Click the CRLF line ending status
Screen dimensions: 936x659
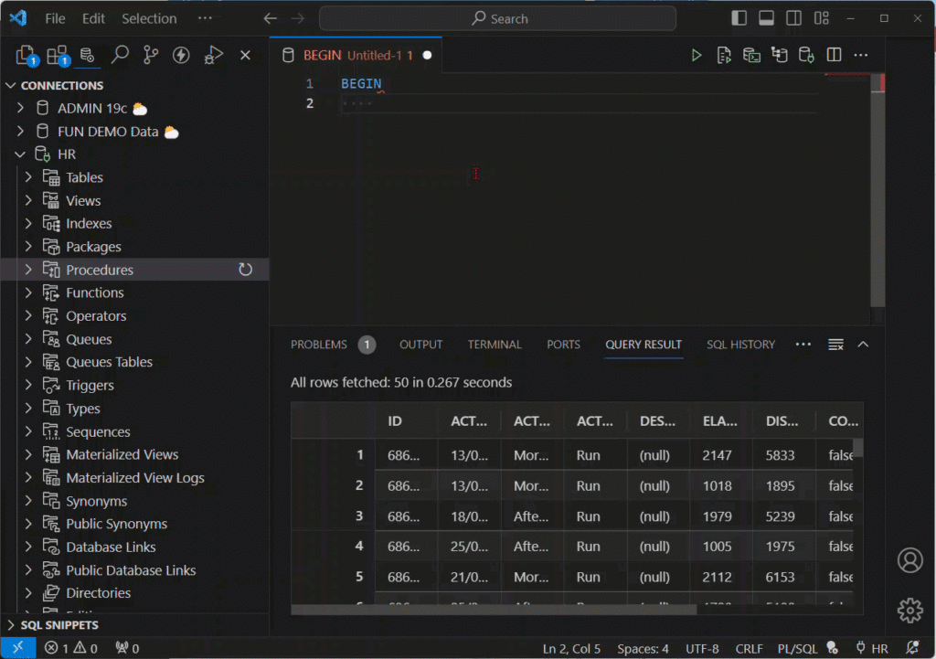click(750, 648)
